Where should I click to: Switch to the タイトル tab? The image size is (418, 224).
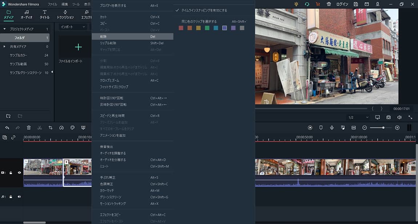[x=44, y=15]
